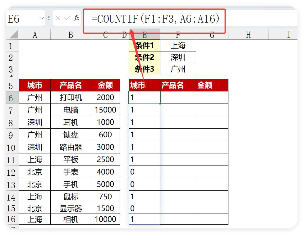Select row 1 header

[12, 46]
